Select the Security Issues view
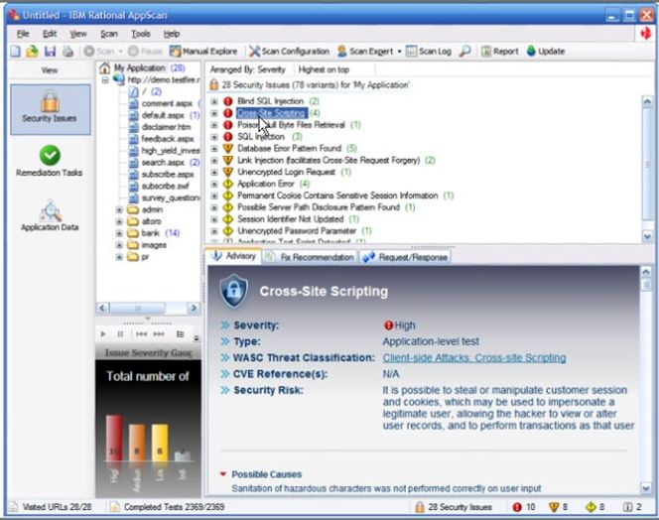Image resolution: width=659 pixels, height=520 pixels. (x=50, y=109)
